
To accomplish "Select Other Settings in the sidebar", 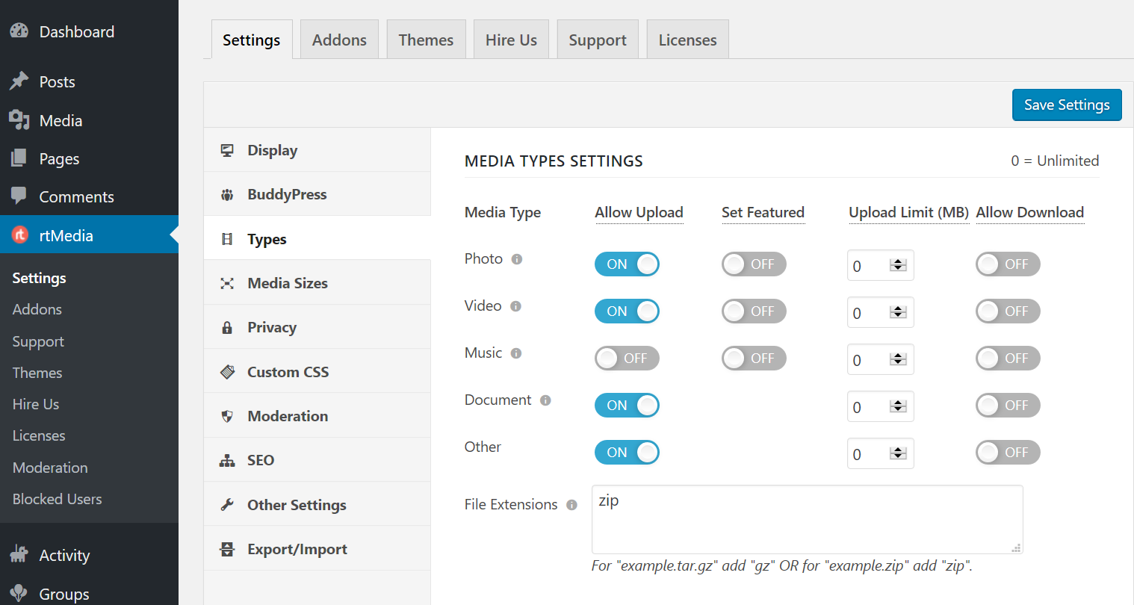I will 297,505.
